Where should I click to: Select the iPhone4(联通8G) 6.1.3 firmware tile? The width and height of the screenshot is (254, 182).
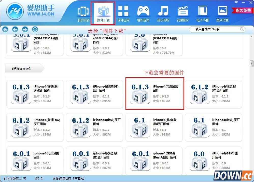95,93
